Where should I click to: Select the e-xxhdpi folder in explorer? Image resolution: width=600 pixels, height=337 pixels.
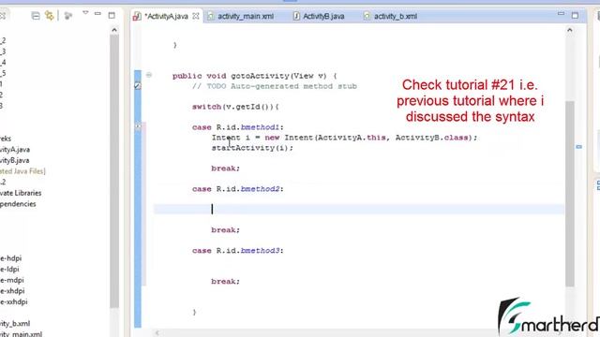tap(14, 301)
